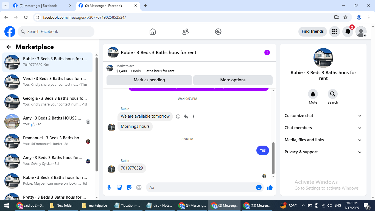
Task: Search in conversation using magnifier icon
Action: tap(333, 94)
